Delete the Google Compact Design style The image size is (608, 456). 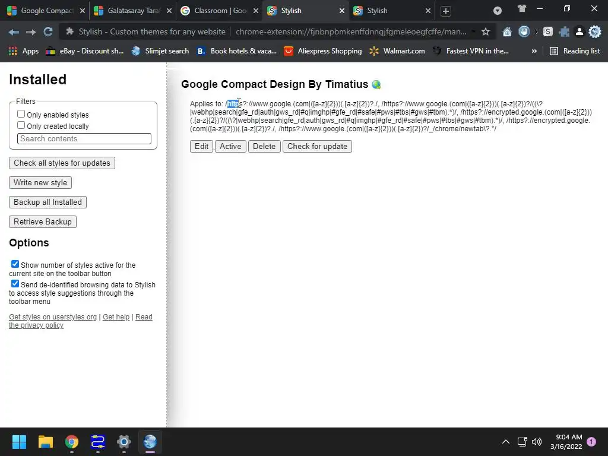click(x=264, y=146)
